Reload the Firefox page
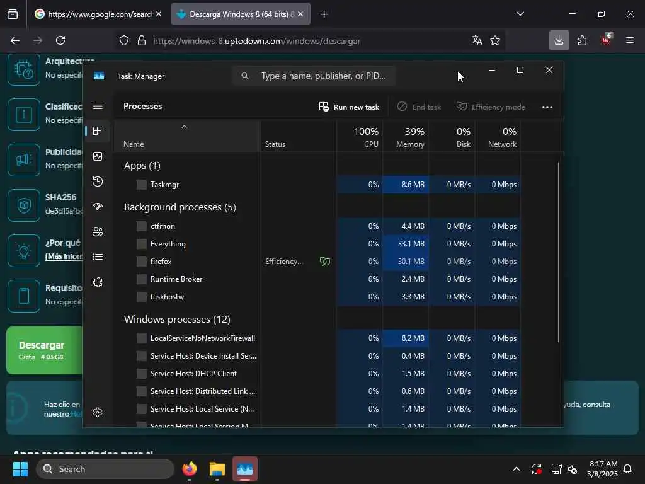This screenshot has width=645, height=484. click(60, 40)
